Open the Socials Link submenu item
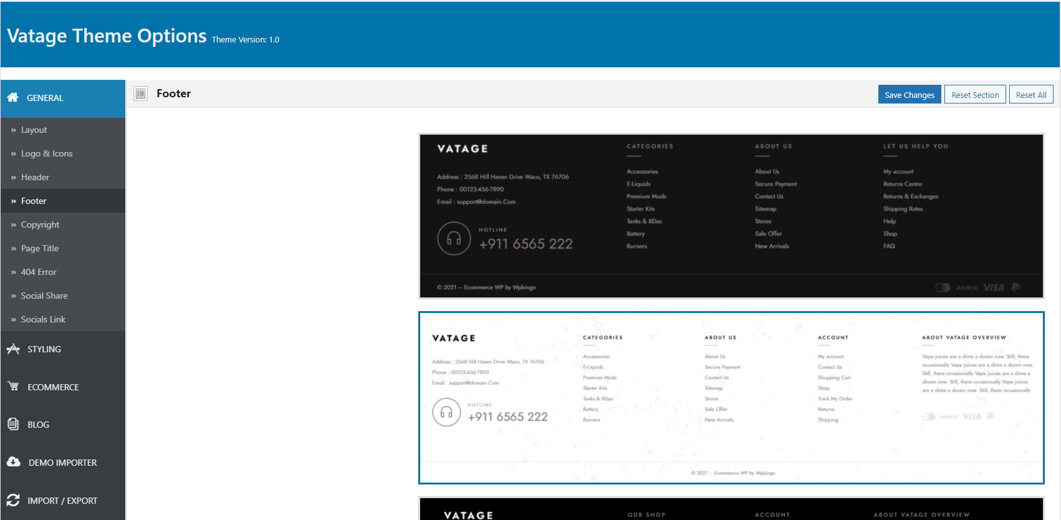1061x520 pixels. tap(63, 319)
